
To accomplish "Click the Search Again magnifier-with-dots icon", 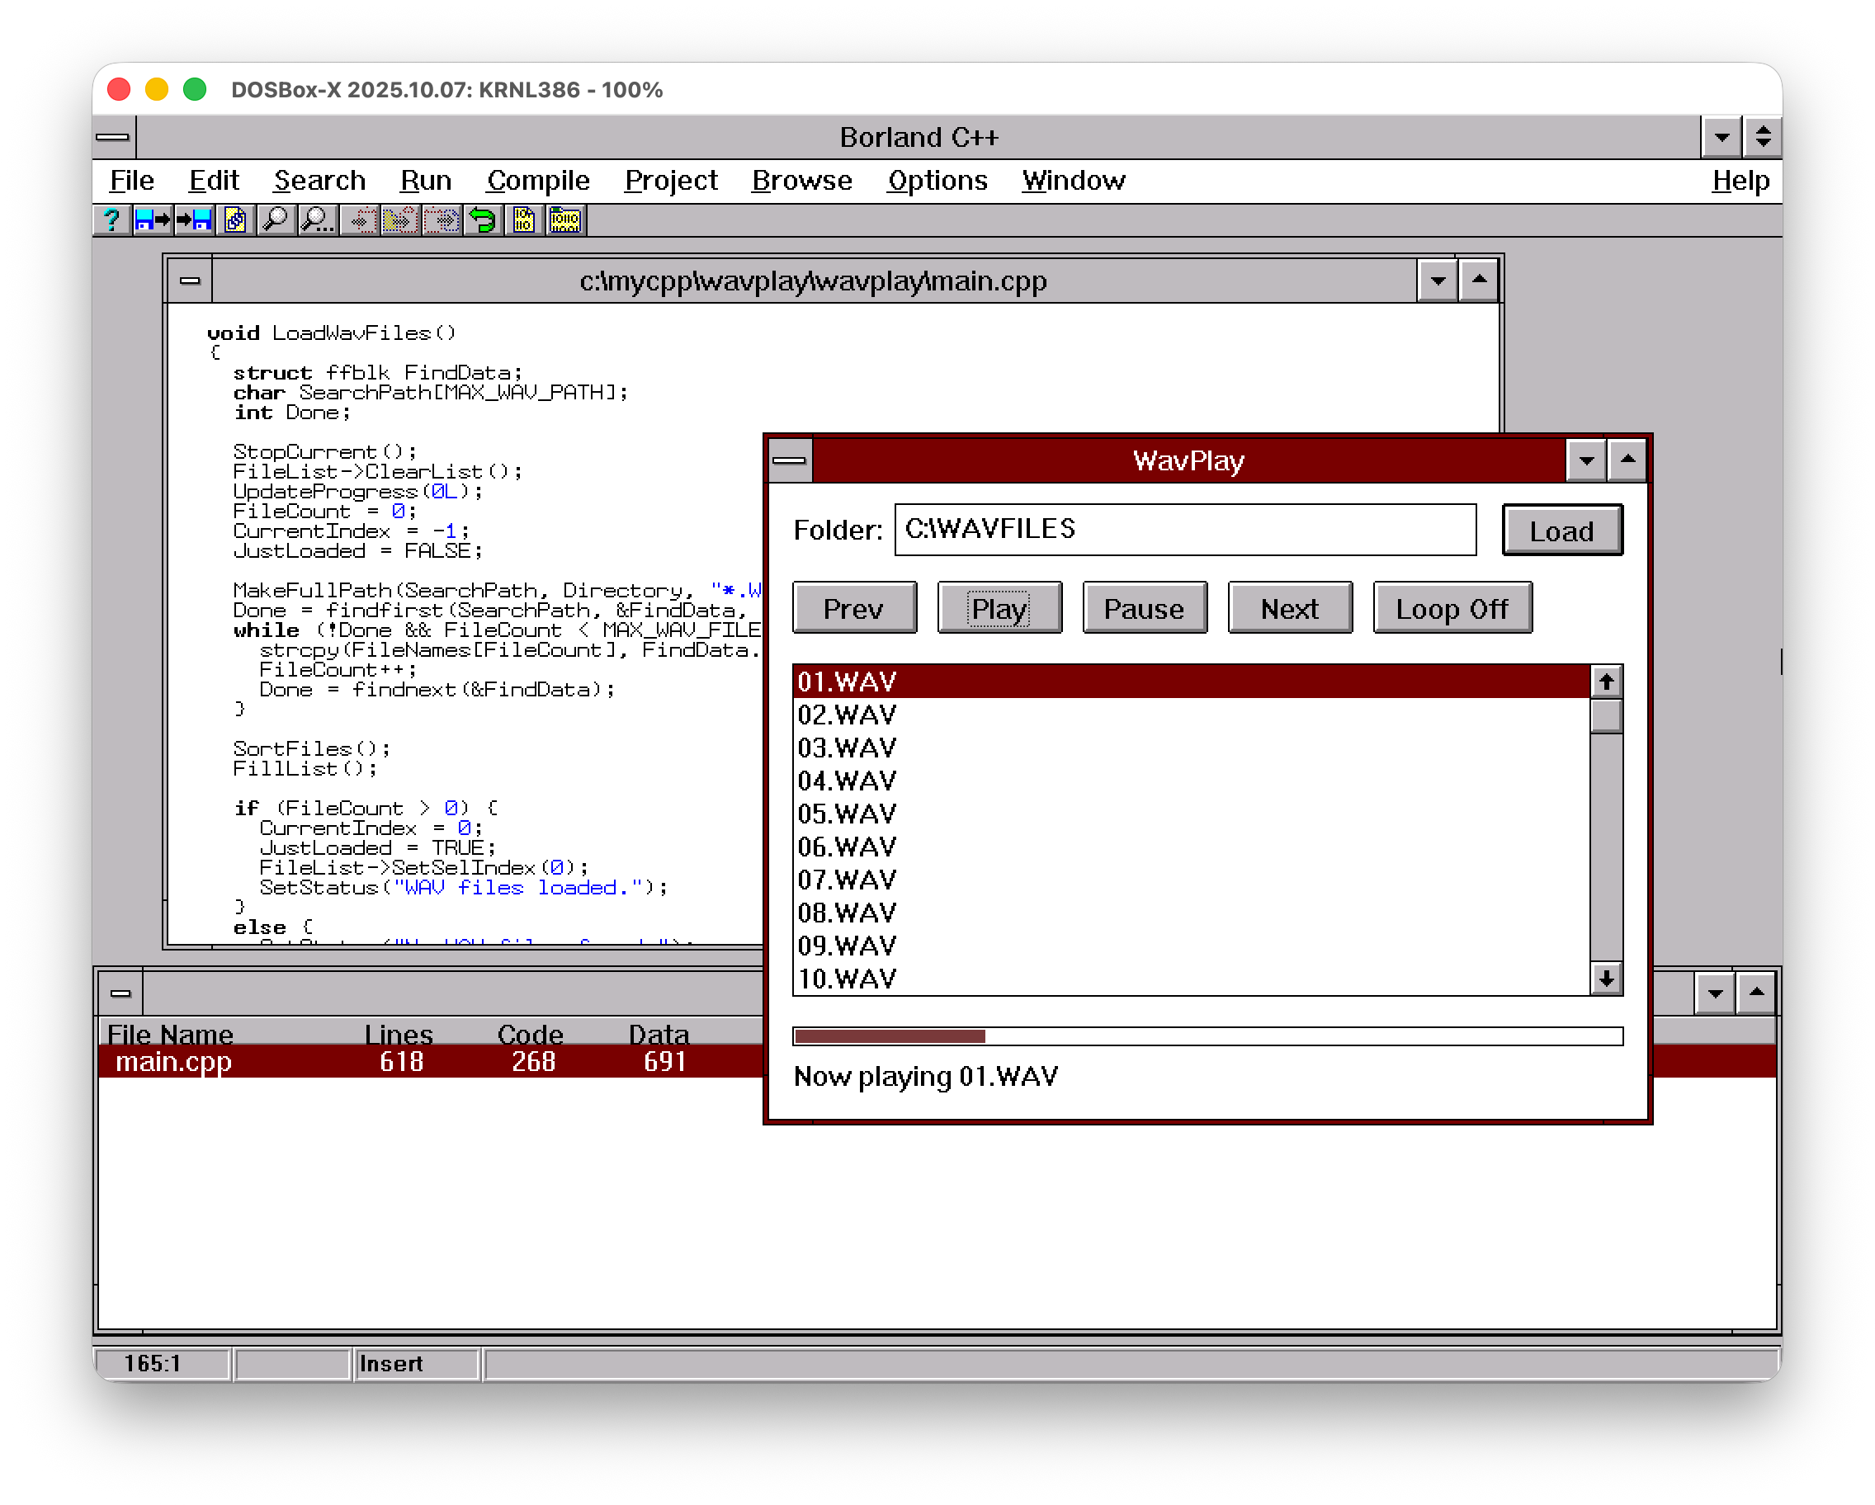I will pyautogui.click(x=318, y=221).
